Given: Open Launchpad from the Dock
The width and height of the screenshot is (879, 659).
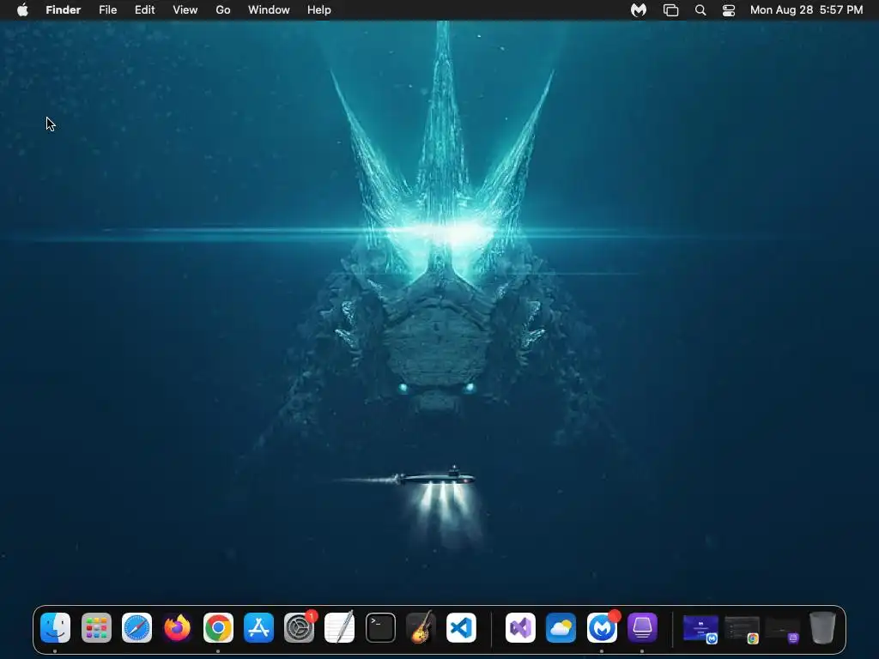Looking at the screenshot, I should (x=96, y=627).
